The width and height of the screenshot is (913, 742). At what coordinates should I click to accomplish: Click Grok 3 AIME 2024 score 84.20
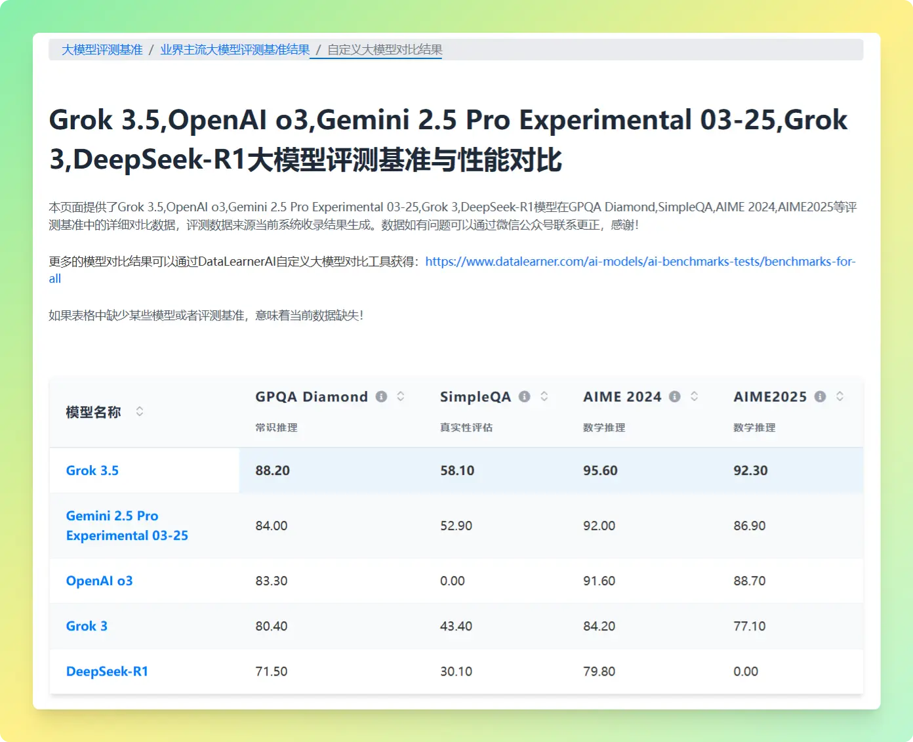[599, 626]
